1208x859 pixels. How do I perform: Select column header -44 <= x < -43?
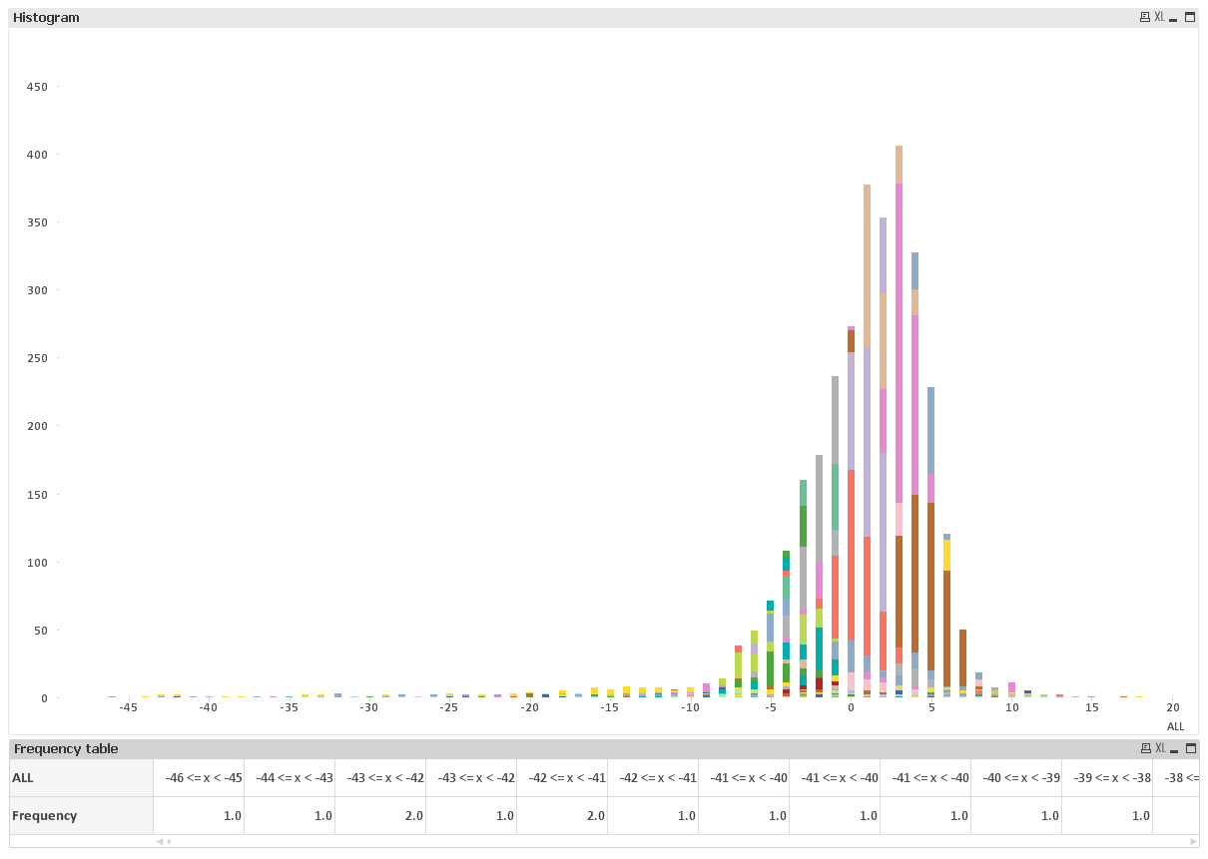(290, 777)
